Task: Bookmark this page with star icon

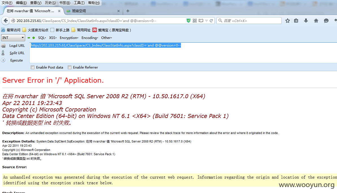Action: 288,21
